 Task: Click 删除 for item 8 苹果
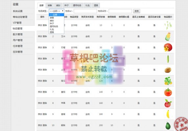pos(45,103)
